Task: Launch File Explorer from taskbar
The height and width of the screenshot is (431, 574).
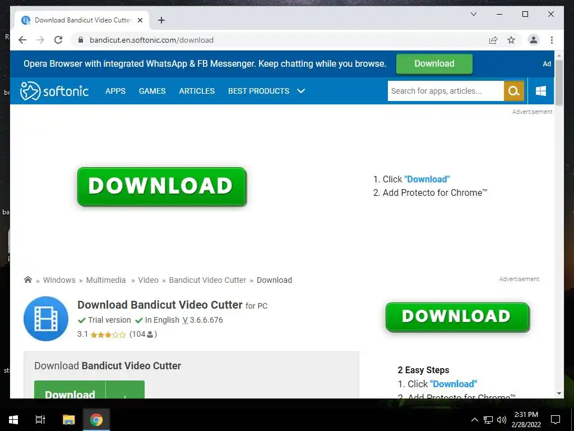Action: (x=68, y=420)
